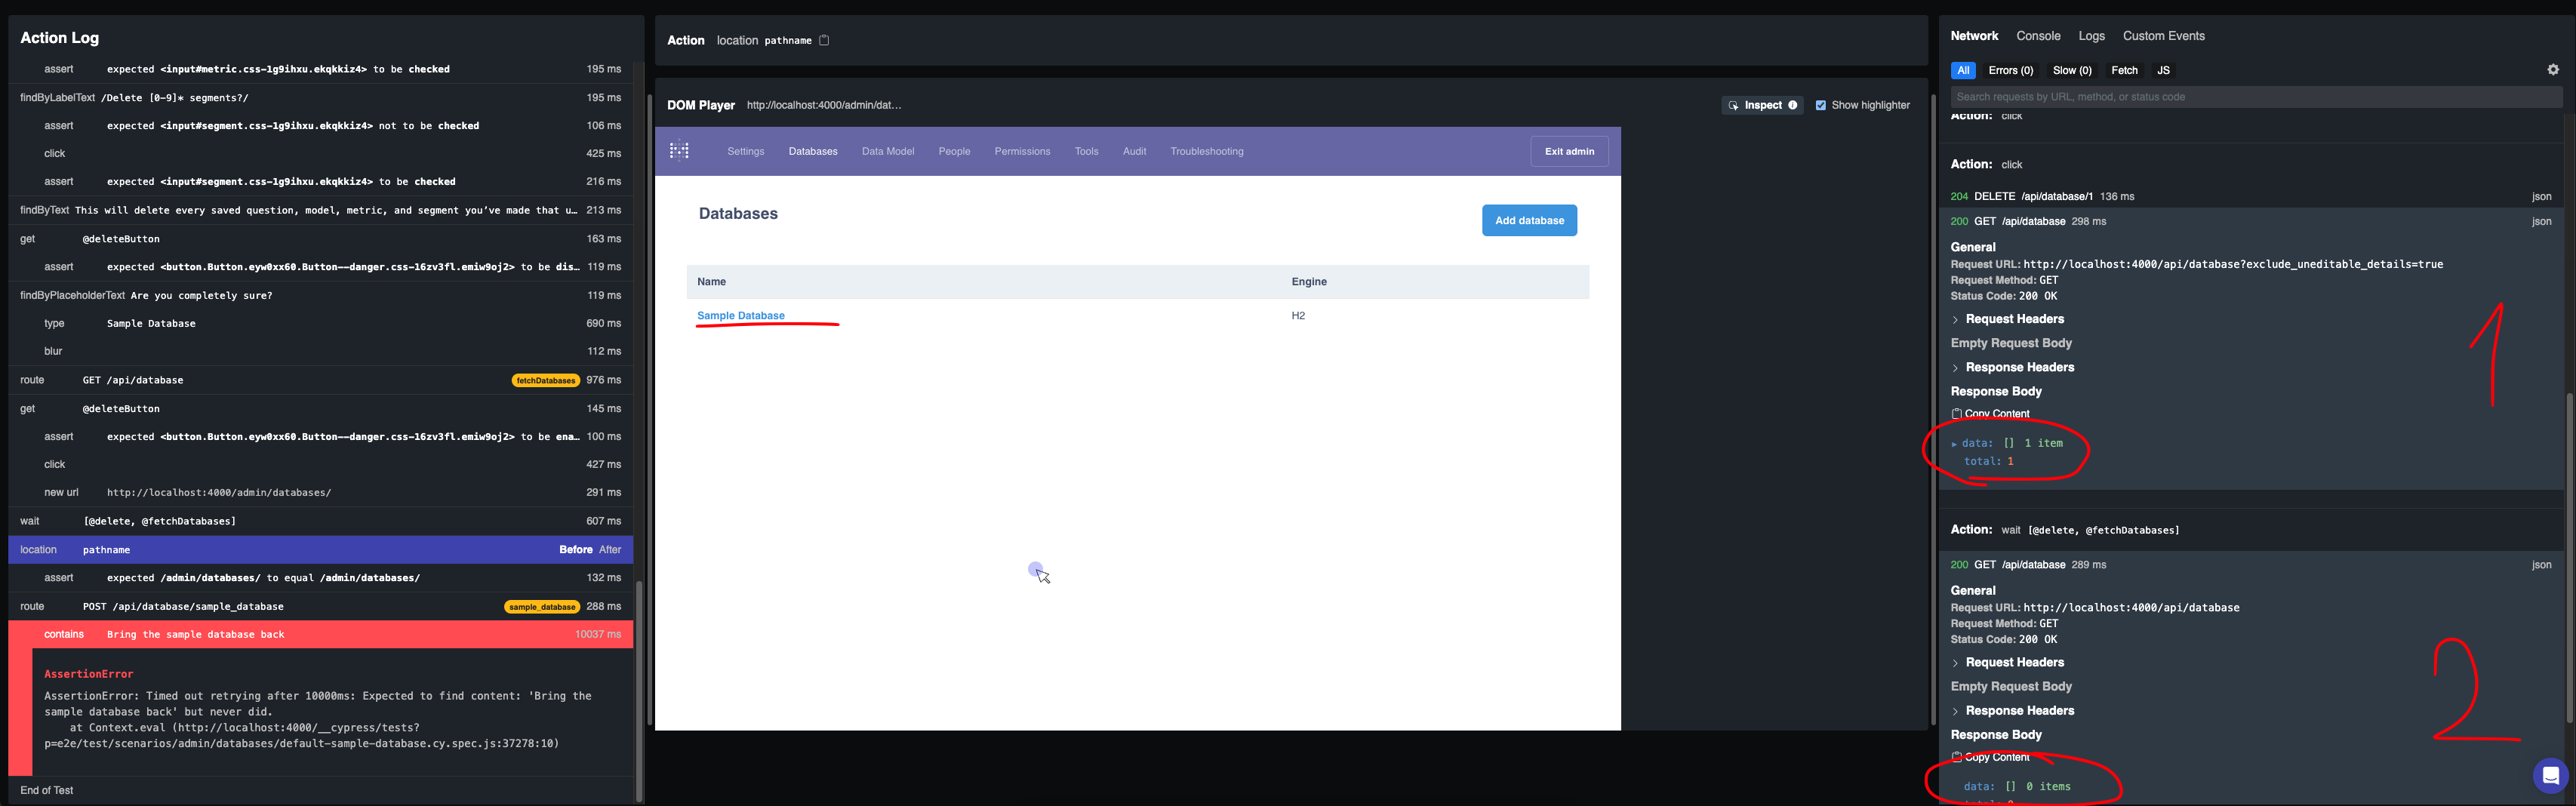This screenshot has width=2576, height=806.
Task: Open the Network panel settings gear
Action: pos(2553,70)
